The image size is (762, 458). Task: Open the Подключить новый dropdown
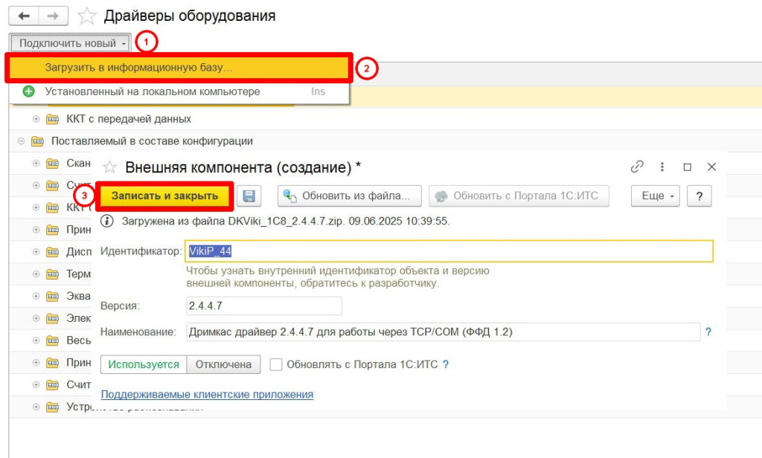[x=72, y=43]
